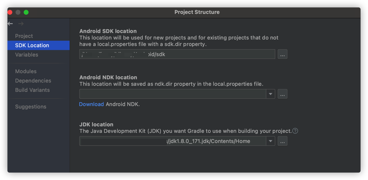368x180 pixels.
Task: Open the Dependencies section
Action: pos(33,81)
